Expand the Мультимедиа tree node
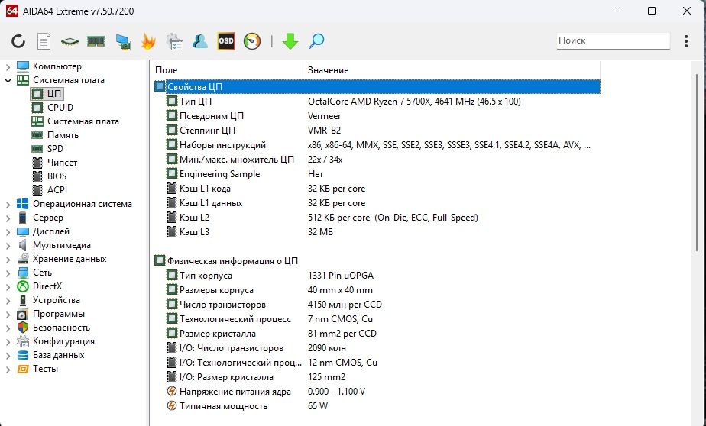 [x=8, y=246]
